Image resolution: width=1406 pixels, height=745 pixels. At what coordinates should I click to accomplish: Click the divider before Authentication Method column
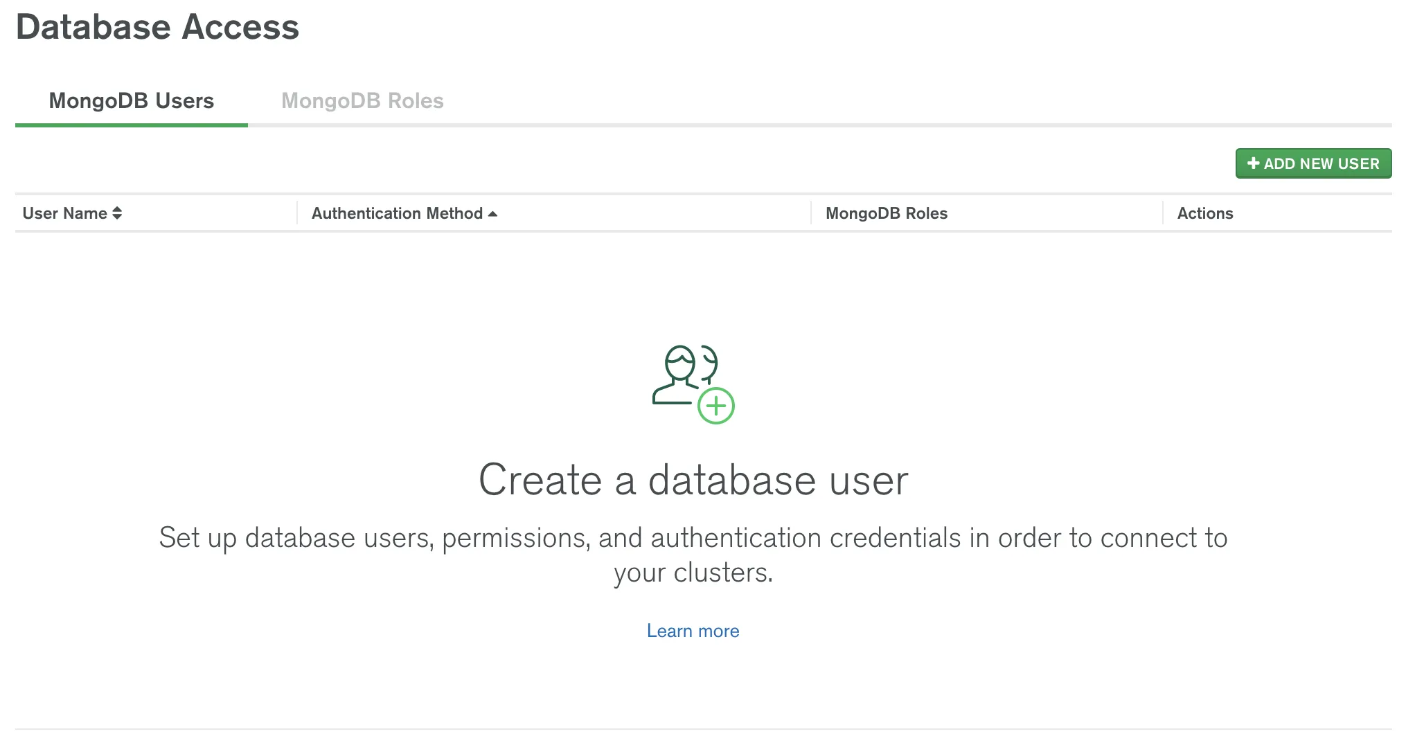[x=297, y=213]
